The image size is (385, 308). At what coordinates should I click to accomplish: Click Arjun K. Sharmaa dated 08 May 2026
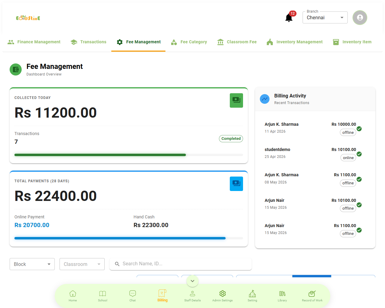coord(282,175)
